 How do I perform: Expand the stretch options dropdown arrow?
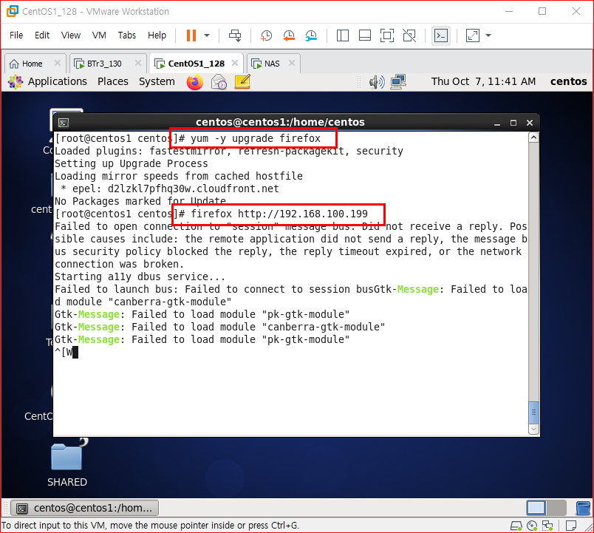click(488, 35)
